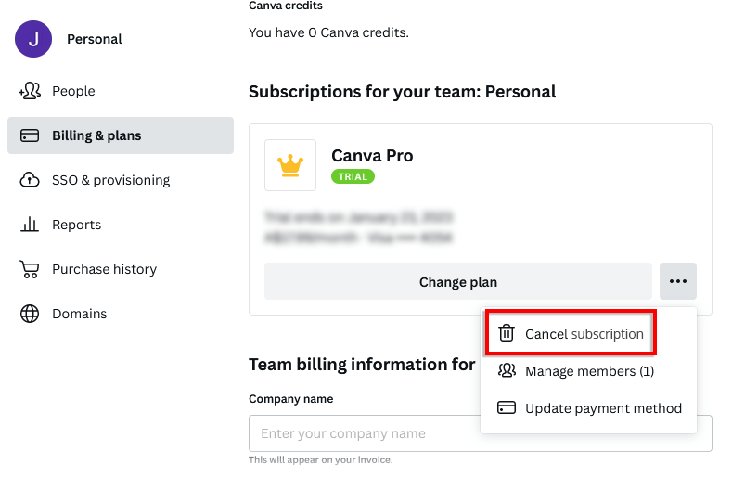The width and height of the screenshot is (732, 477).
Task: Click the Manage members people icon
Action: [507, 371]
